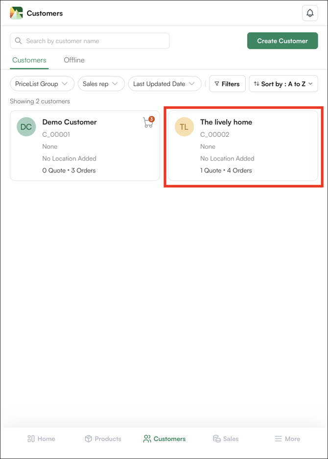
Task: Open Products from the bottom navigation
Action: pyautogui.click(x=103, y=438)
